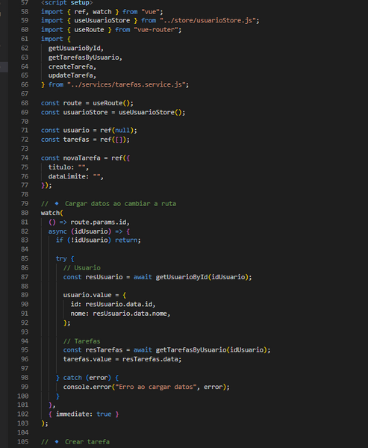The image size is (368, 448).
Task: Click 'getTarefasByUsuario(idUsuario)' call on line 95
Action: pos(211,350)
